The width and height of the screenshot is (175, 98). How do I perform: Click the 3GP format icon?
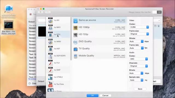pos(50,56)
